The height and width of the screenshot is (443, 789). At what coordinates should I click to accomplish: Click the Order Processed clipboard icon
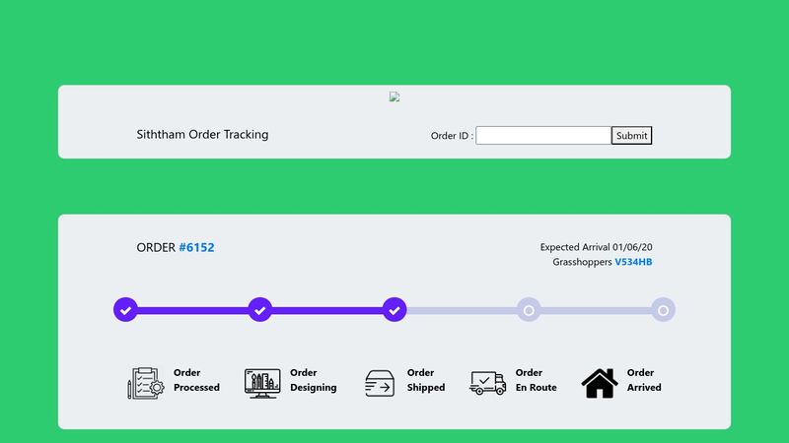144,383
